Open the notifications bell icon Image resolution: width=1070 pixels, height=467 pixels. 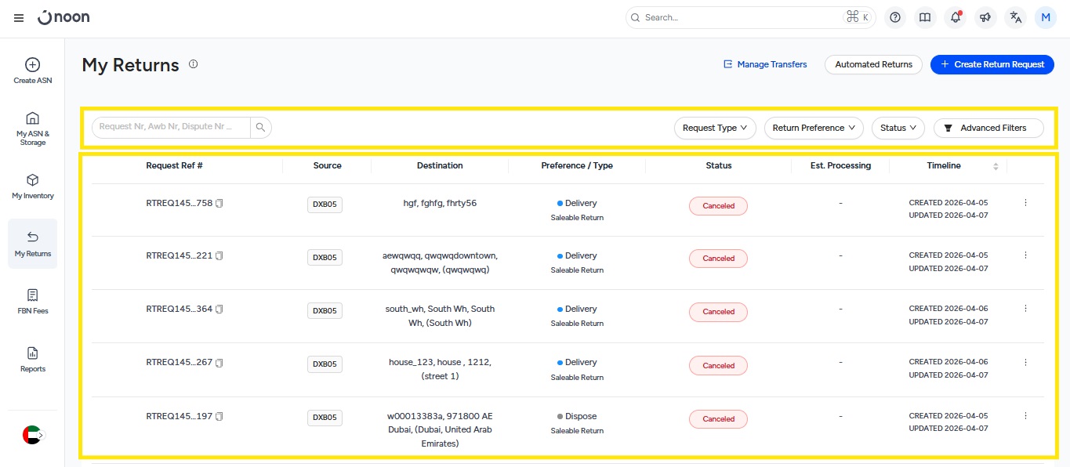[955, 17]
